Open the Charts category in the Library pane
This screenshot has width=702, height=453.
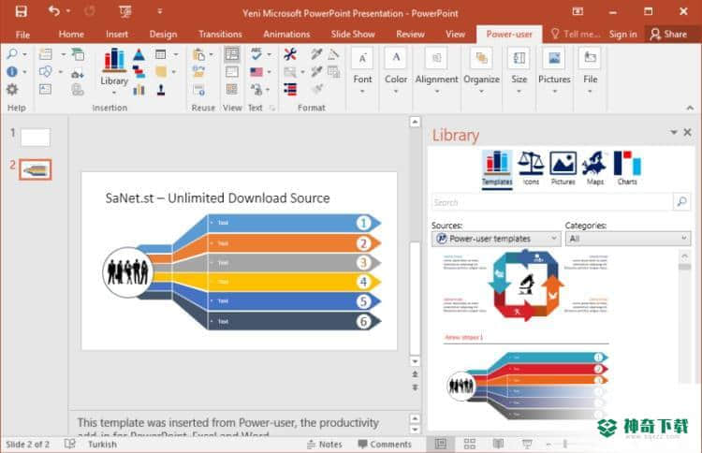(627, 168)
